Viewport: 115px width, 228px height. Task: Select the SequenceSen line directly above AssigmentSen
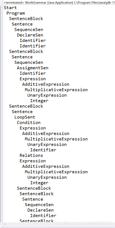[x=29, y=62]
